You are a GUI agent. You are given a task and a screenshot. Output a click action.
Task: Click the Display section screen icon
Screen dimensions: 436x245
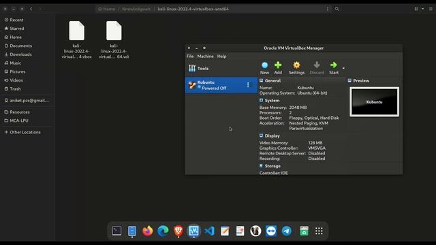click(261, 135)
